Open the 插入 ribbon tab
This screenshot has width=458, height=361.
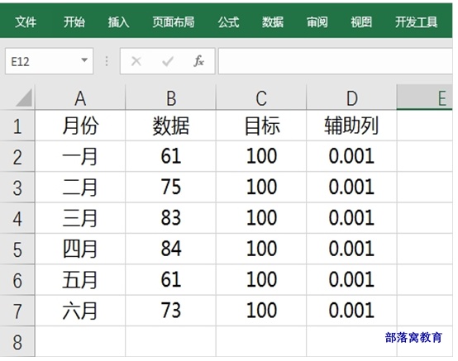[118, 21]
